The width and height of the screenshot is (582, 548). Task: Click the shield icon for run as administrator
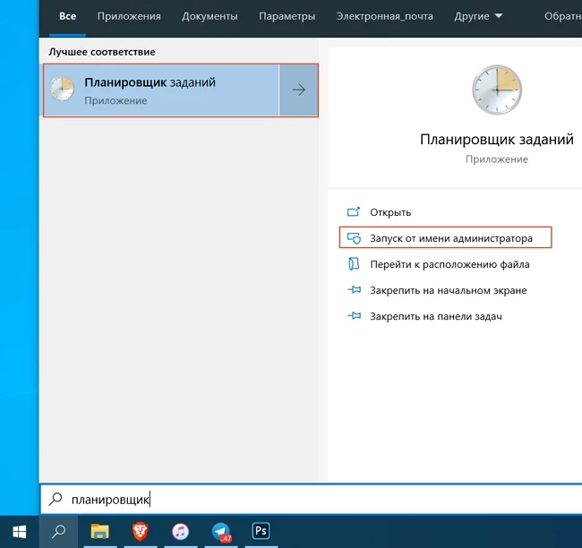click(x=354, y=238)
